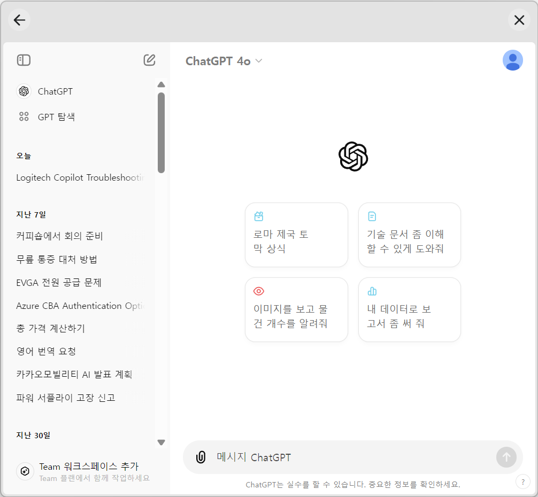
Task: Click the ChatGPT logo icon in sidebar
Action: click(x=24, y=91)
